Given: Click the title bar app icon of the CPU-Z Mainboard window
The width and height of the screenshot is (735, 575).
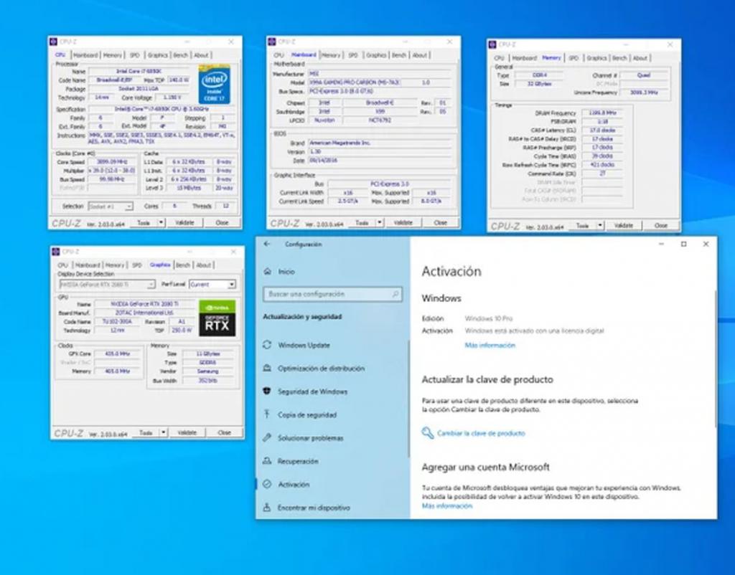Looking at the screenshot, I should pos(272,42).
